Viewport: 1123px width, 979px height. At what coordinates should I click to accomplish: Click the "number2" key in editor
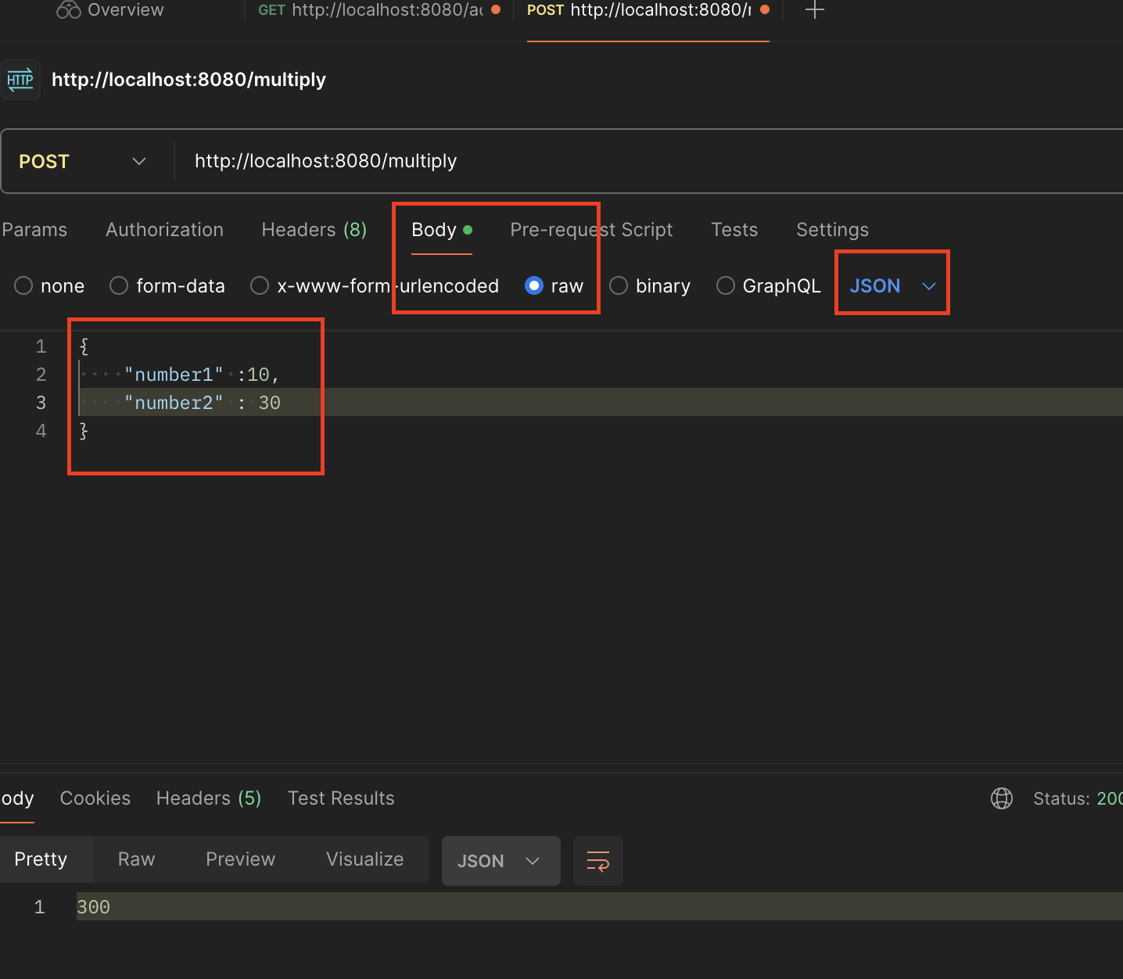click(x=174, y=403)
